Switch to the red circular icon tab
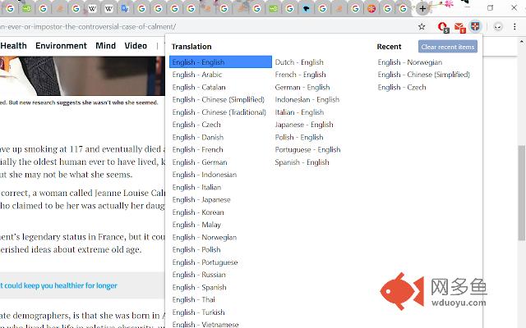The image size is (526, 328). pyautogui.click(x=371, y=9)
